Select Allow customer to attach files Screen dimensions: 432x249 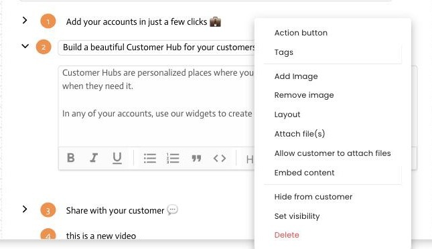[x=333, y=153]
